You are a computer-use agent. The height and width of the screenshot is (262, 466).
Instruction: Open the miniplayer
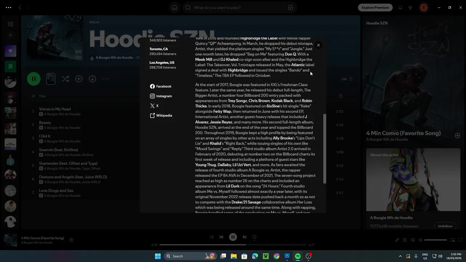click(453, 240)
